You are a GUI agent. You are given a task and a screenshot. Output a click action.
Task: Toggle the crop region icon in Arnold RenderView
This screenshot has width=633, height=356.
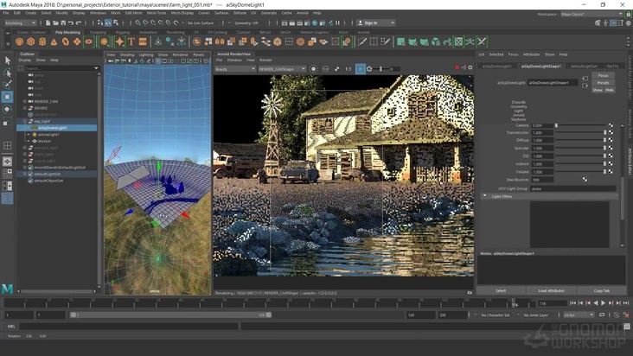[360, 69]
